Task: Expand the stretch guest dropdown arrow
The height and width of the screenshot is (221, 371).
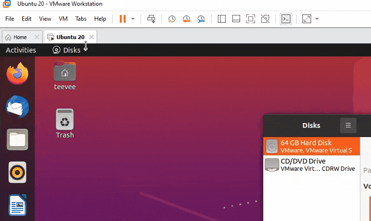Action: tap(317, 19)
